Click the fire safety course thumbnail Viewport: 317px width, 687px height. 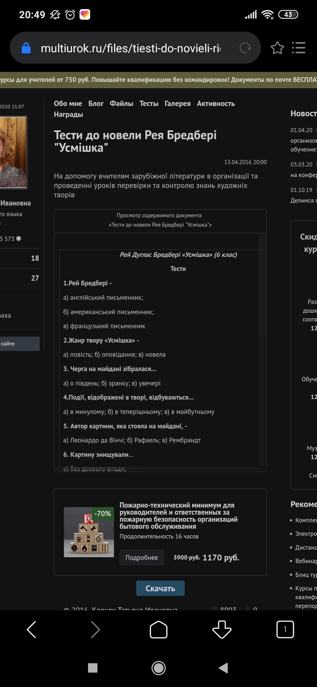[89, 532]
